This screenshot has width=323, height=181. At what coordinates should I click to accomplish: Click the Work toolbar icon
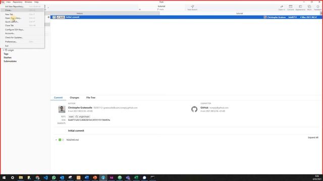[x=309, y=8]
